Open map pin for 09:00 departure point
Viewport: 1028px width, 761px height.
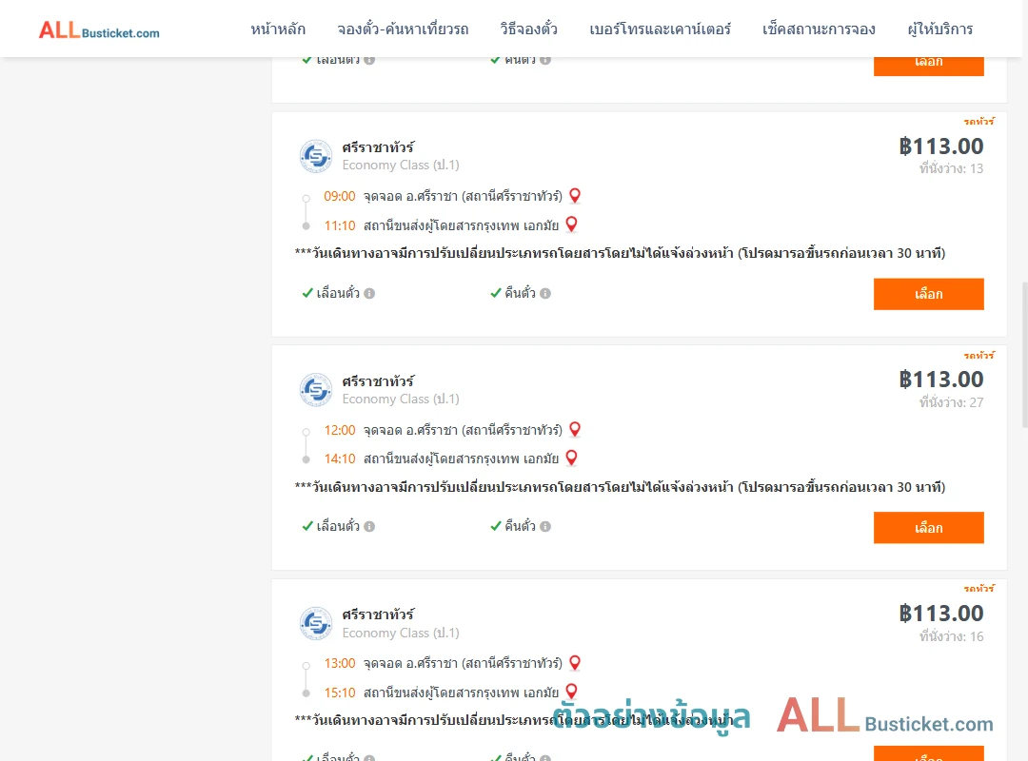[575, 195]
